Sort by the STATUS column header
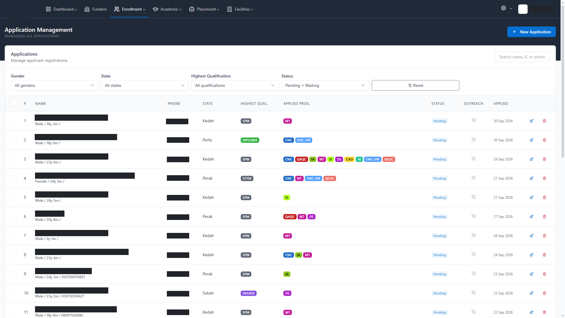 pos(438,104)
